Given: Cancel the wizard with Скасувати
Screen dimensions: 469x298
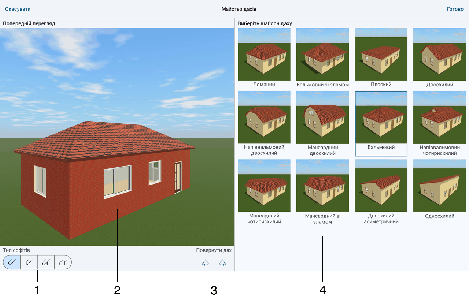Looking at the screenshot, I should coord(18,9).
